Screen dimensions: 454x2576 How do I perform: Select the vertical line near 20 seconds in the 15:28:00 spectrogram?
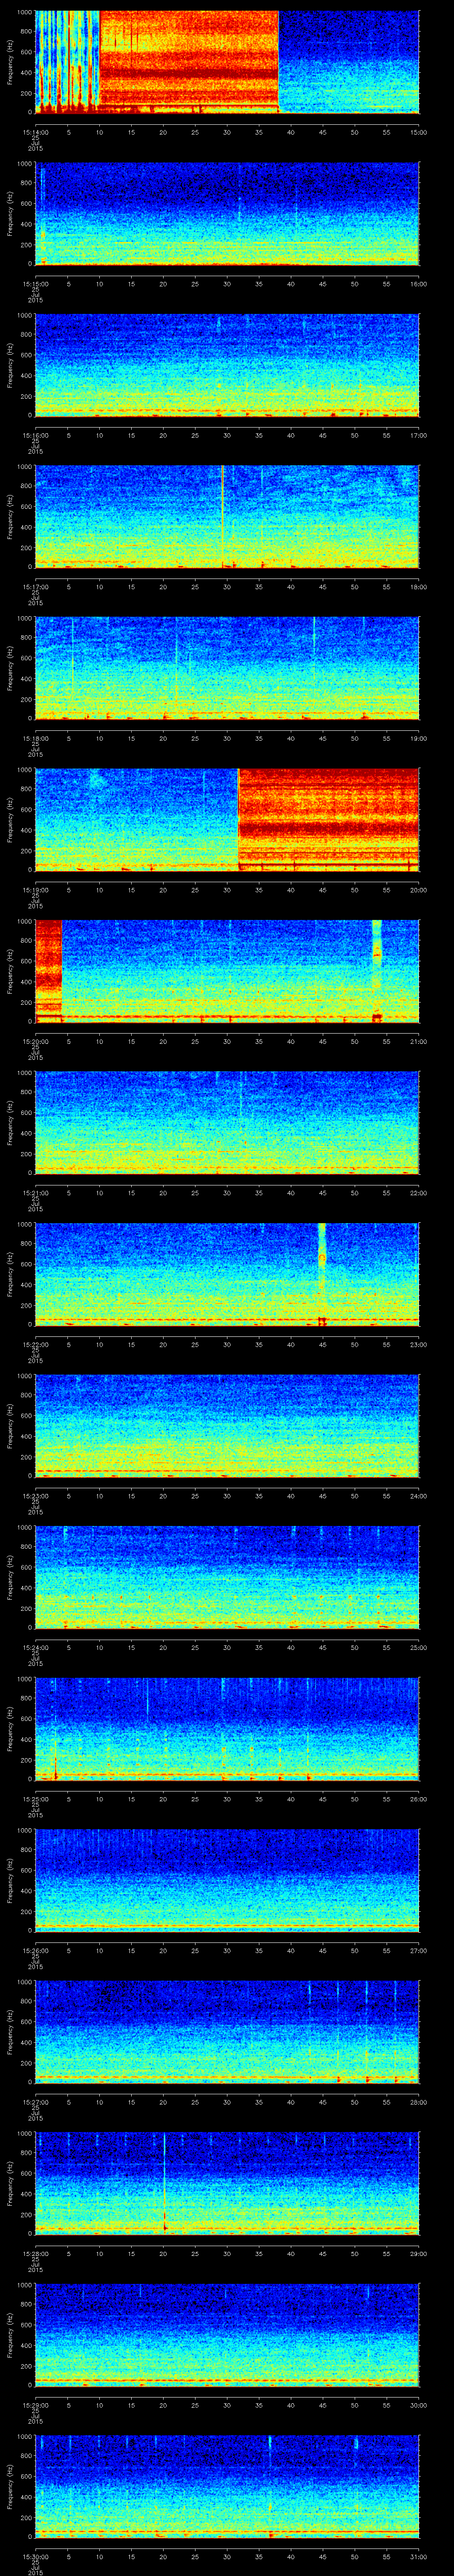click(x=164, y=2183)
